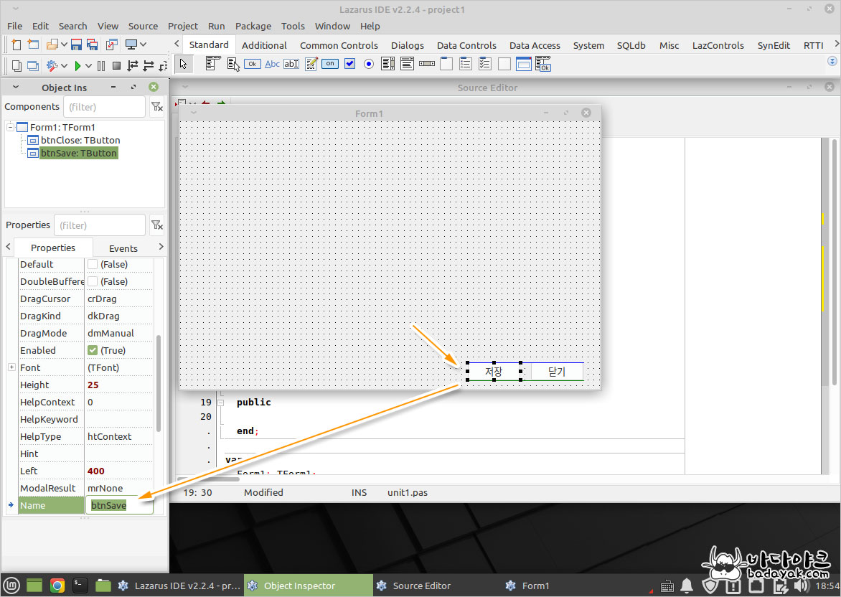Select btnClose: TButton in component tree
The width and height of the screenshot is (841, 597).
(x=80, y=140)
